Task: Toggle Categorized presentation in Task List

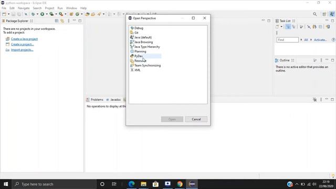Action: 288,27
